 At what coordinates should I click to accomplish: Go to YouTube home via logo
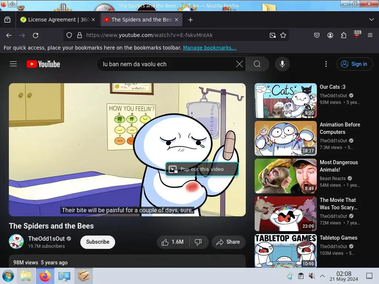click(x=43, y=64)
